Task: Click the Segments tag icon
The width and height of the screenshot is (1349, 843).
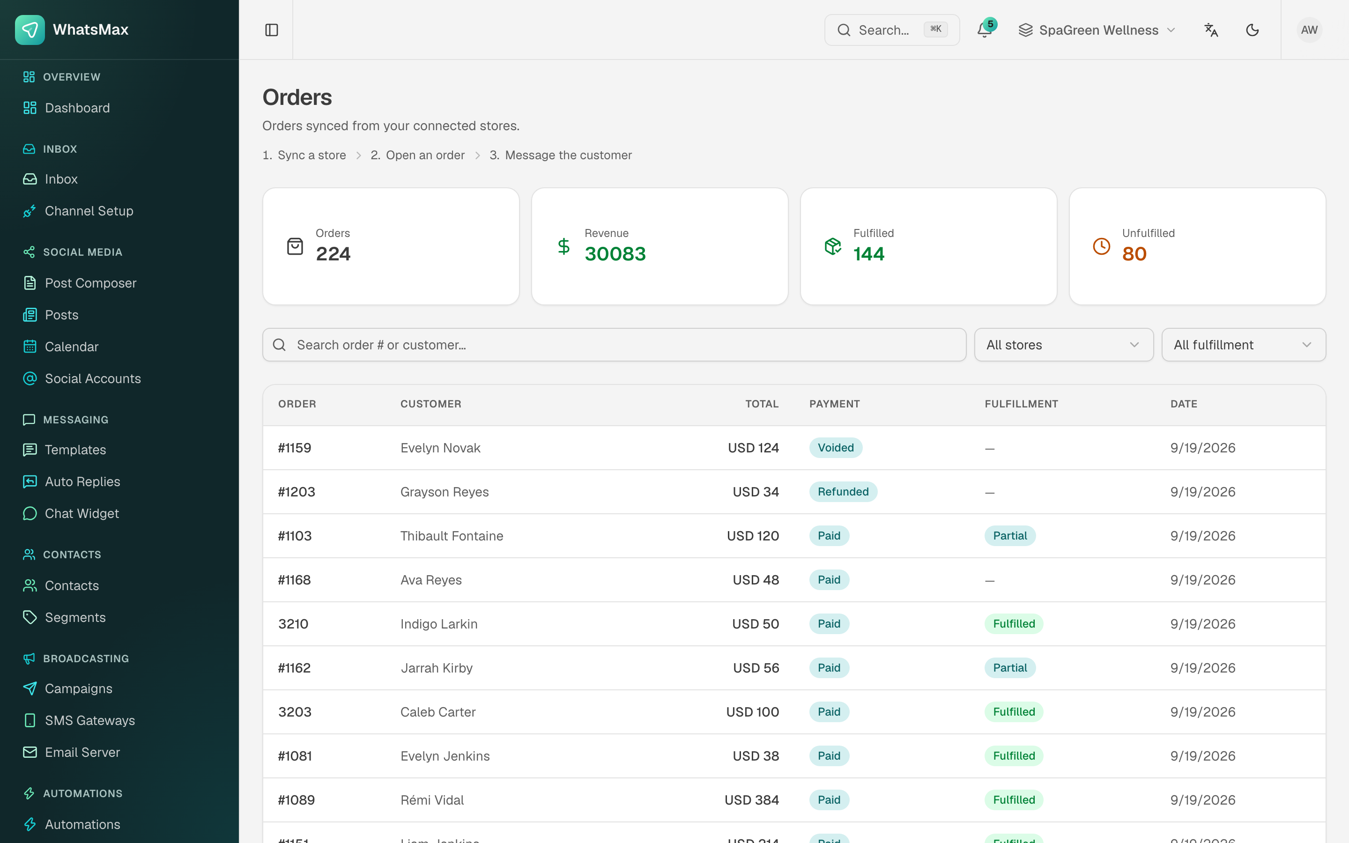Action: (x=30, y=617)
